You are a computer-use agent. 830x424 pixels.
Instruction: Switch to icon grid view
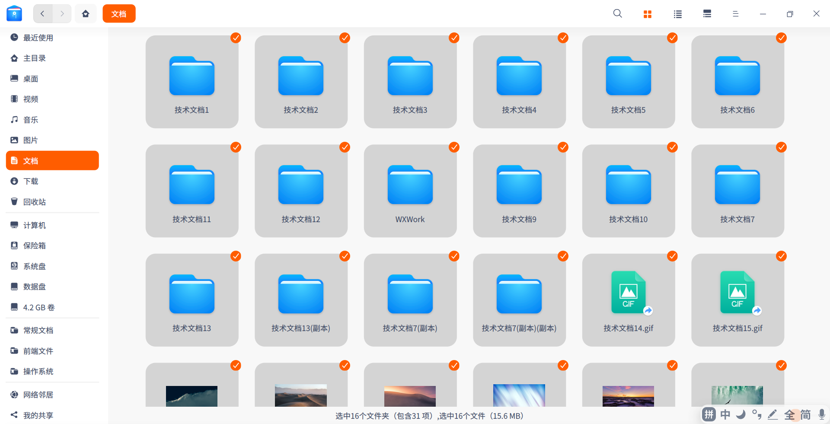tap(647, 14)
